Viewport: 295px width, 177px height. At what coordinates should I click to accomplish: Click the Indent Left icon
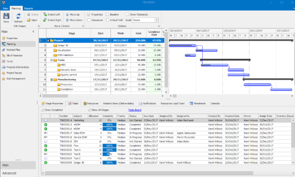click(44, 14)
